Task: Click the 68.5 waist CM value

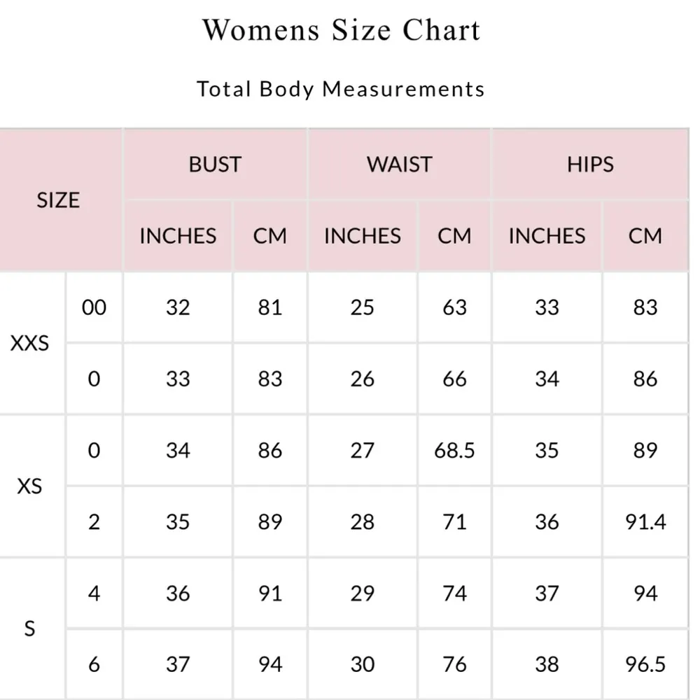Action: (x=454, y=450)
